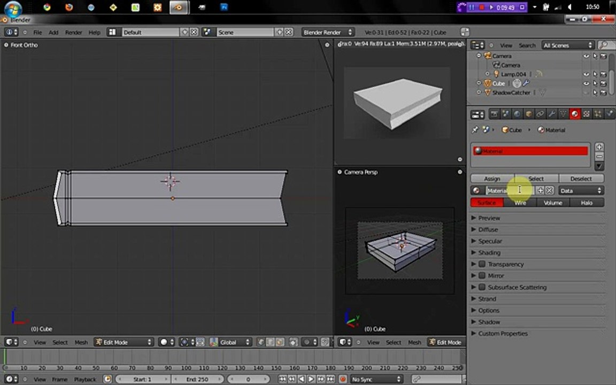Open the Blender Render engine dropdown
Screen dimensions: 616x385
(x=328, y=32)
